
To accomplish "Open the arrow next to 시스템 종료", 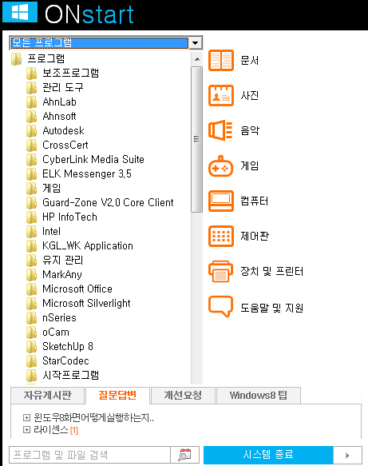I will pos(347,455).
